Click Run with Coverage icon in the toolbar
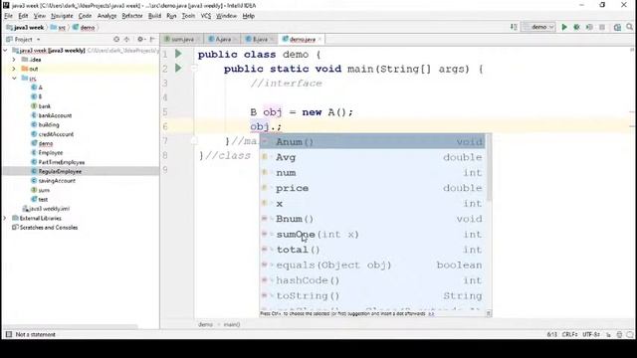The height and width of the screenshot is (358, 637). pyautogui.click(x=589, y=27)
